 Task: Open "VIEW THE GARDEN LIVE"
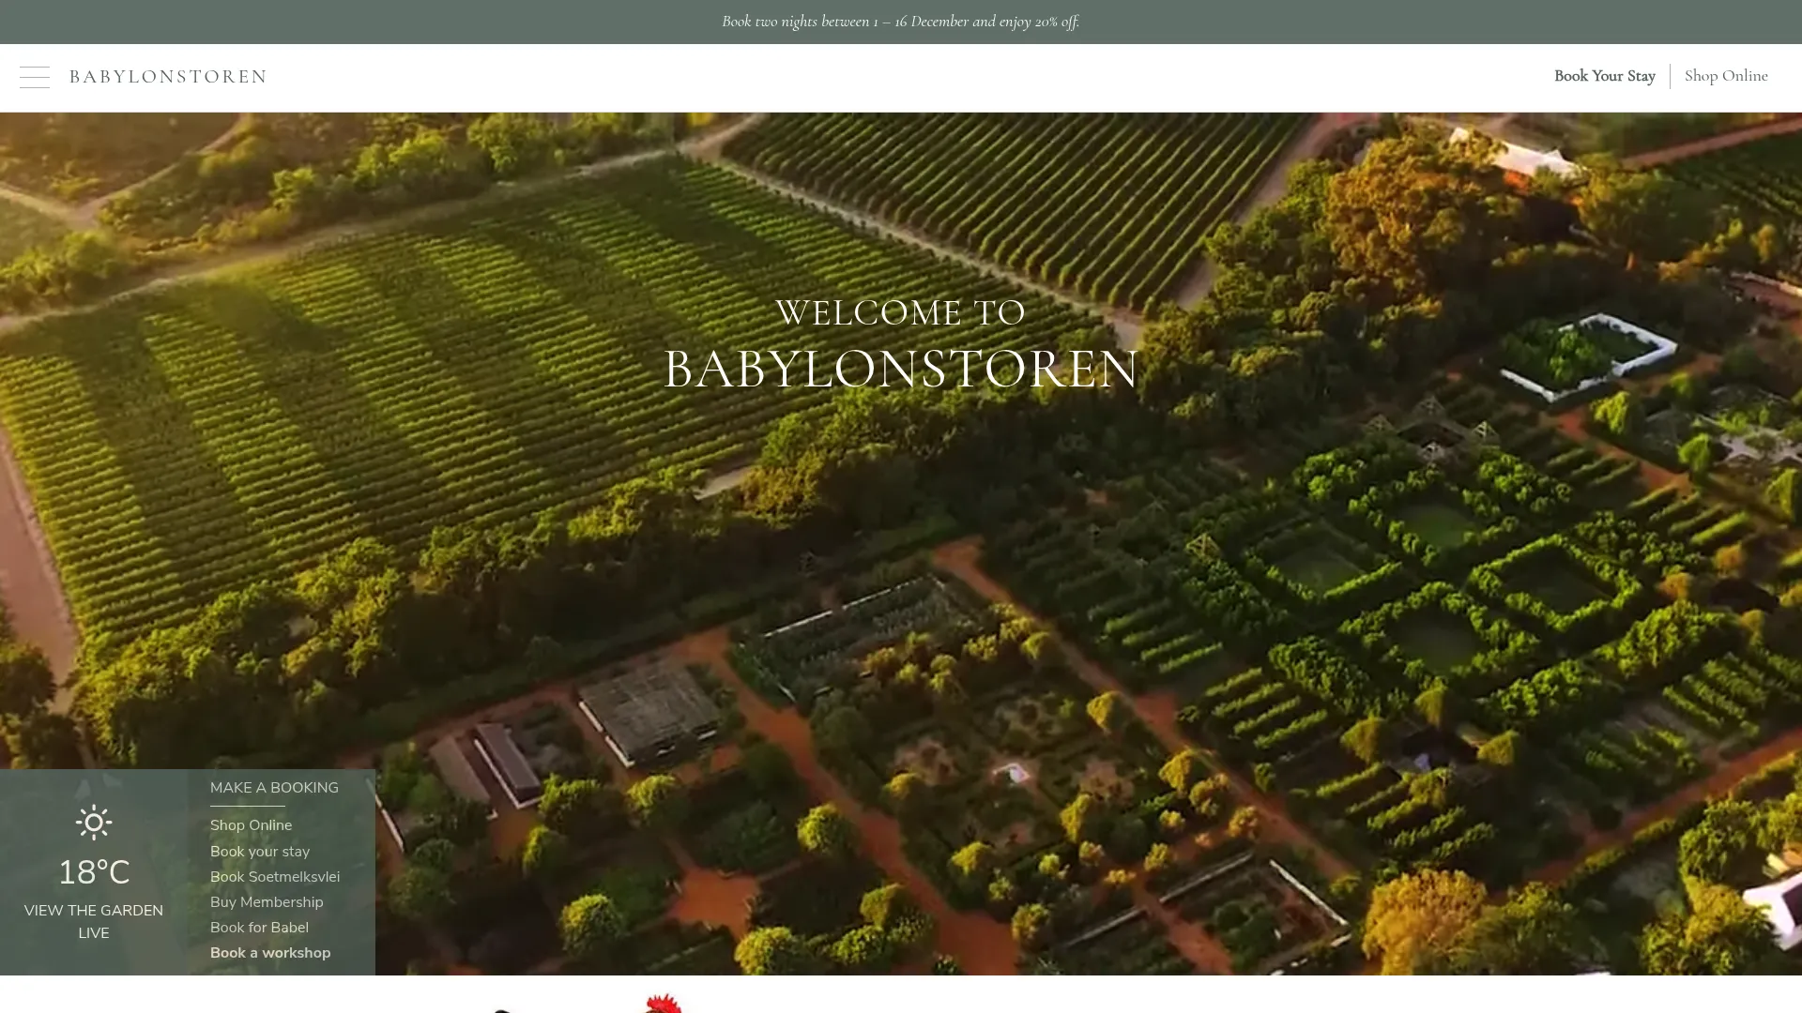[93, 921]
